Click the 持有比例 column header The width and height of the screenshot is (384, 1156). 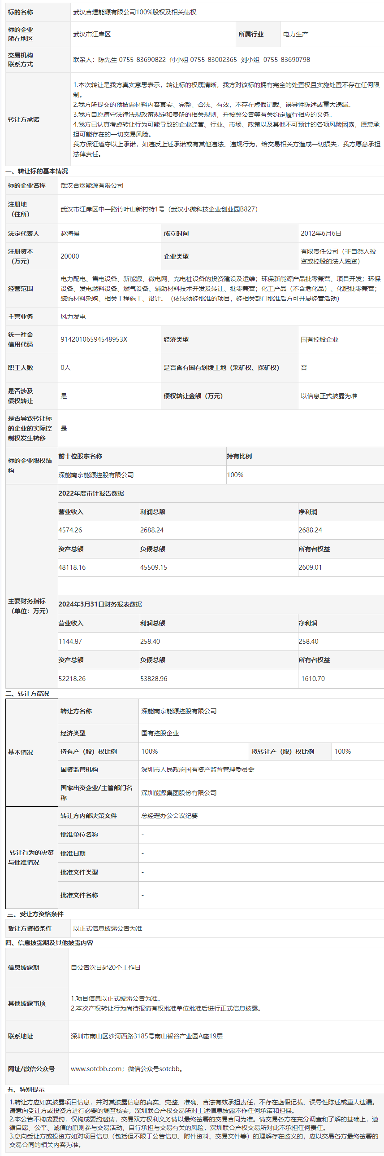pos(239,456)
